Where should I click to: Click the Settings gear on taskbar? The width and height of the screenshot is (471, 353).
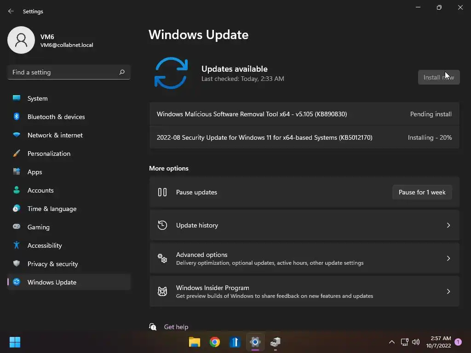point(255,342)
